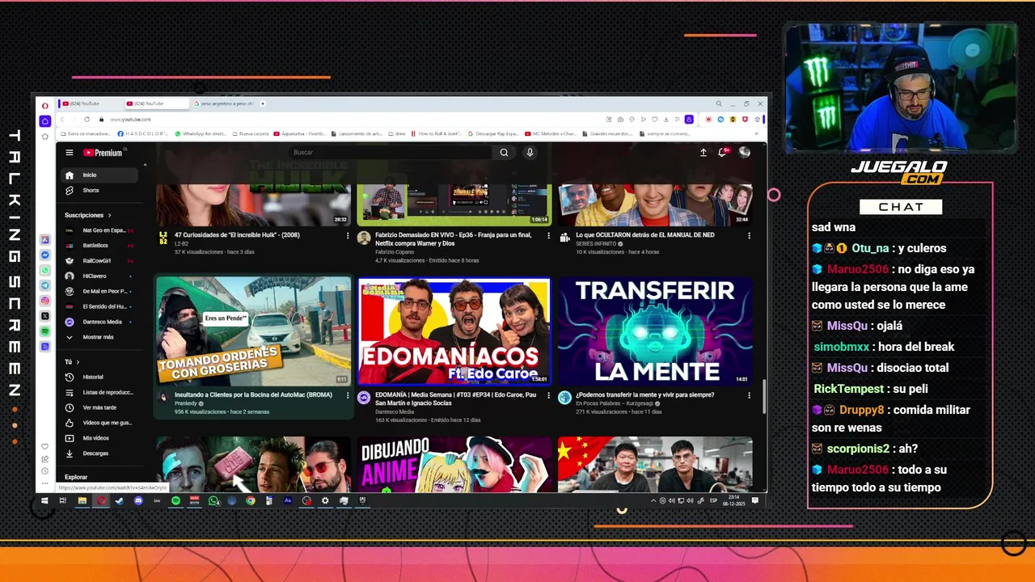Viewport: 1035px width, 582px height.
Task: Switch to the second YouTube browser tab
Action: tap(155, 103)
